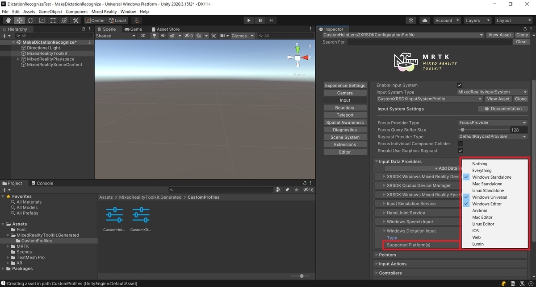
Task: Click the Project search field
Action: pyautogui.click(x=221, y=190)
